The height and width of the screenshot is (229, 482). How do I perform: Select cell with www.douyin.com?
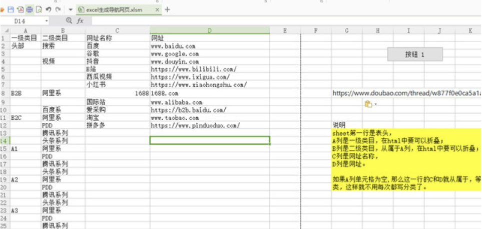coord(210,61)
